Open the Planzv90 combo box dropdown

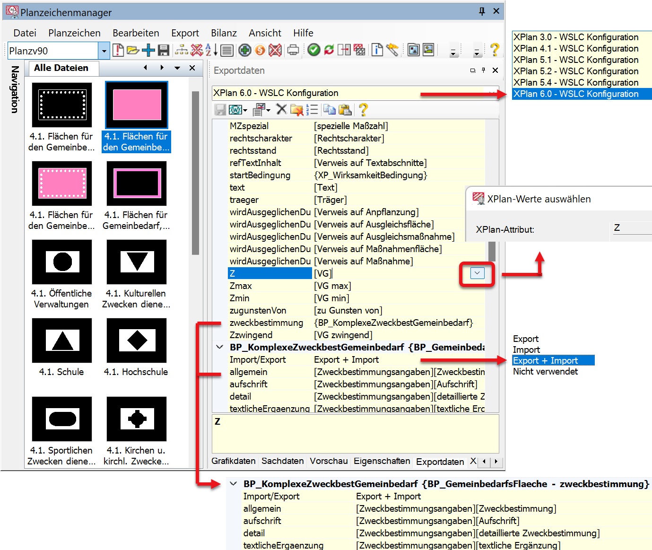[x=104, y=51]
